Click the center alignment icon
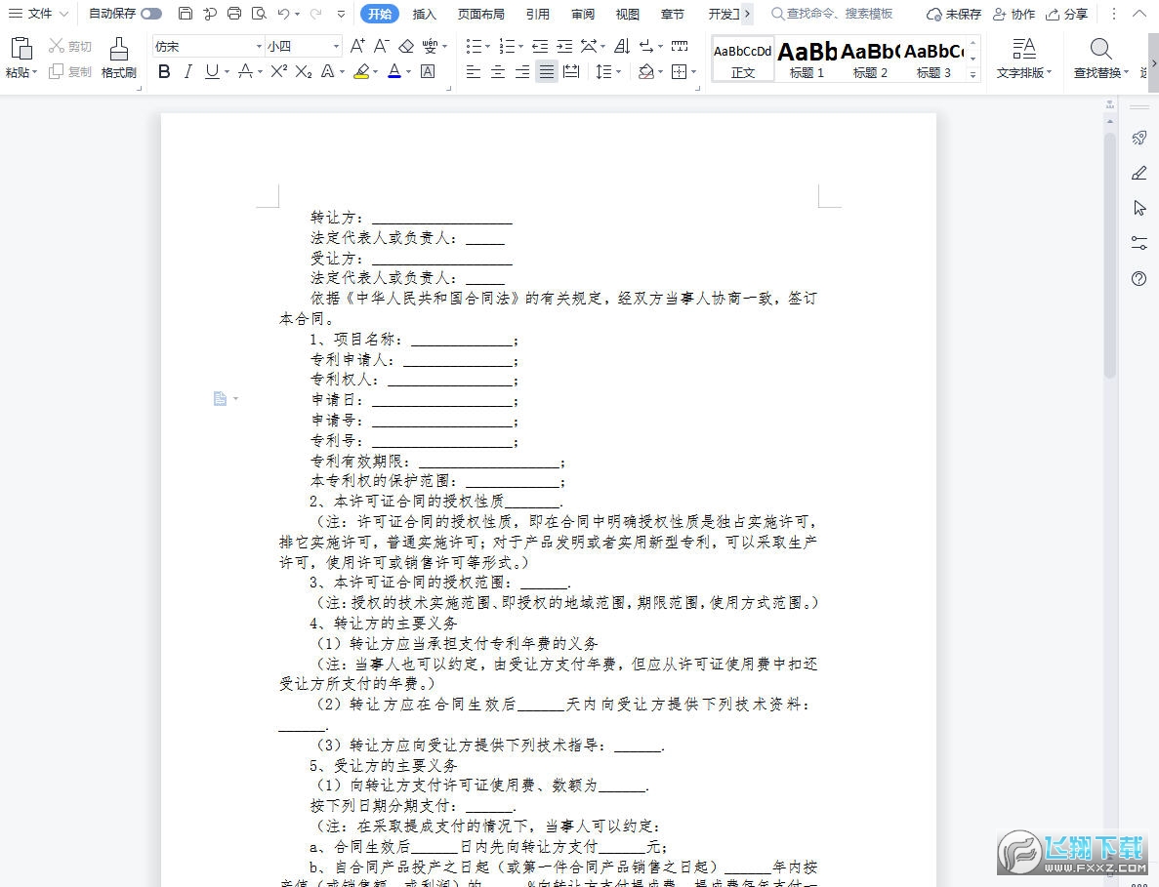 pyautogui.click(x=498, y=71)
